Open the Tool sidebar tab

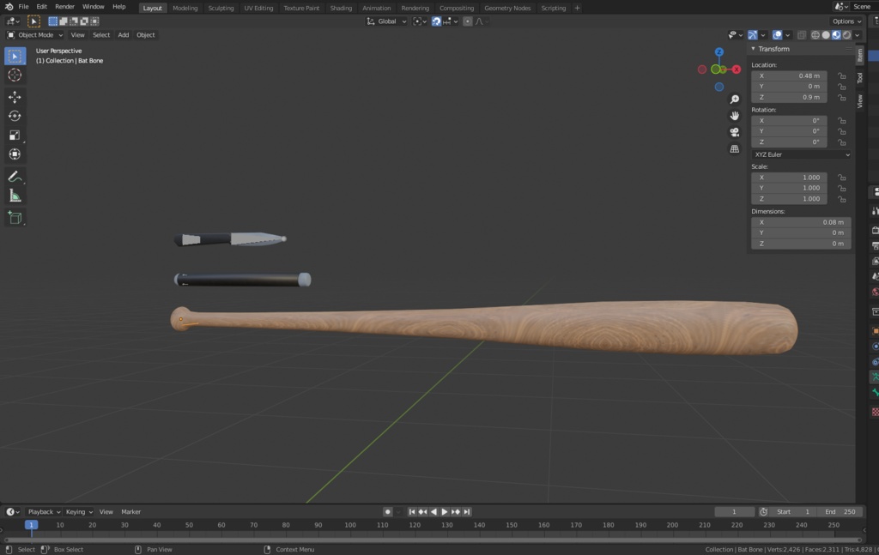coord(860,78)
